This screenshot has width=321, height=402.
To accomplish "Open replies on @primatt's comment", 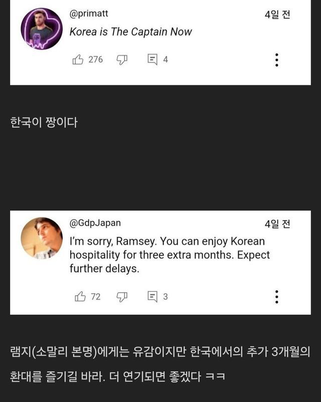I will [x=152, y=60].
